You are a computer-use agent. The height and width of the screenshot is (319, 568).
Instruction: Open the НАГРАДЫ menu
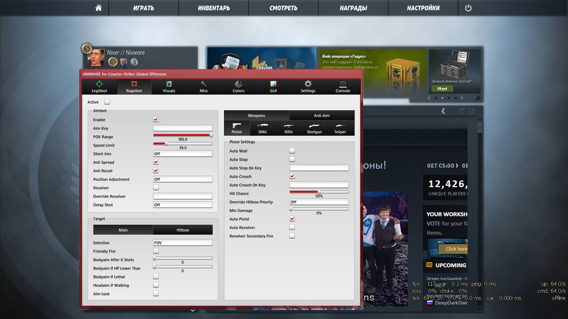click(x=353, y=8)
